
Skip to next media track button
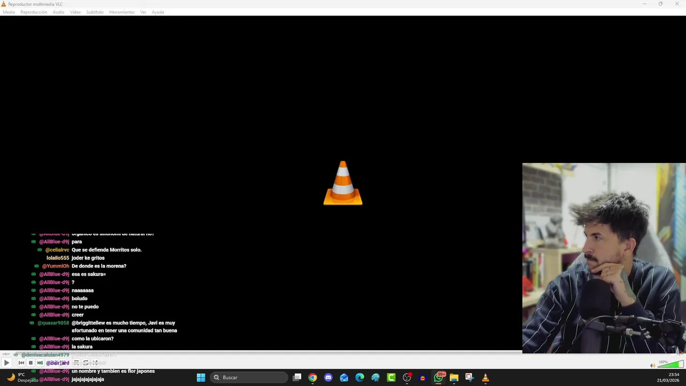40,363
